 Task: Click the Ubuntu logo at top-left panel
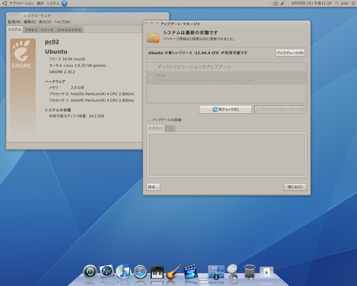(x=4, y=3)
